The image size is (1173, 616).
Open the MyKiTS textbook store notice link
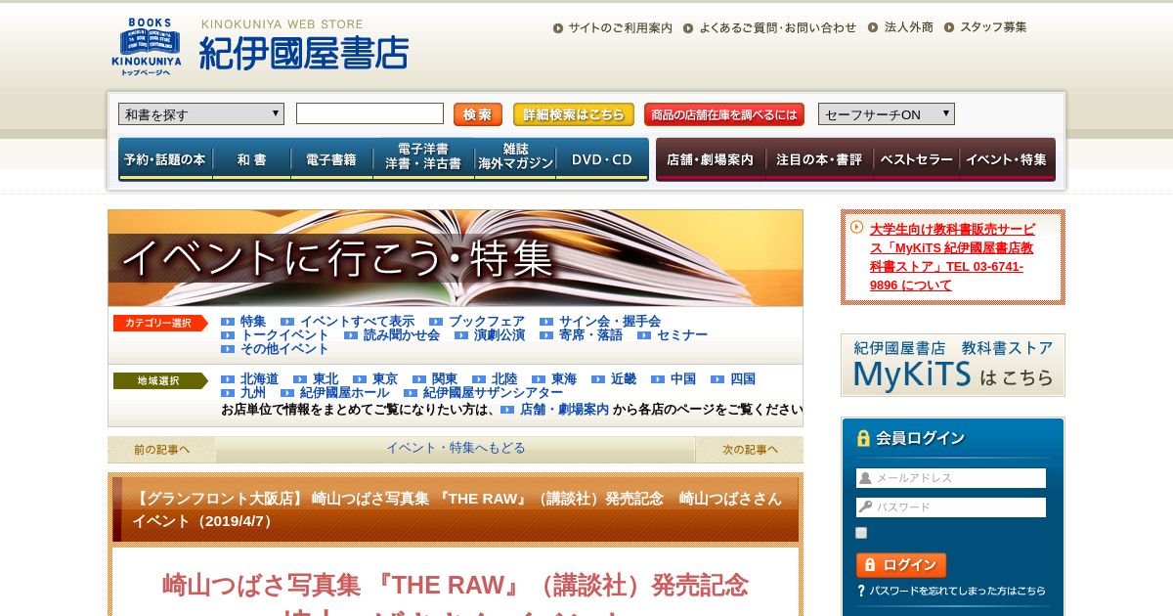(x=952, y=257)
